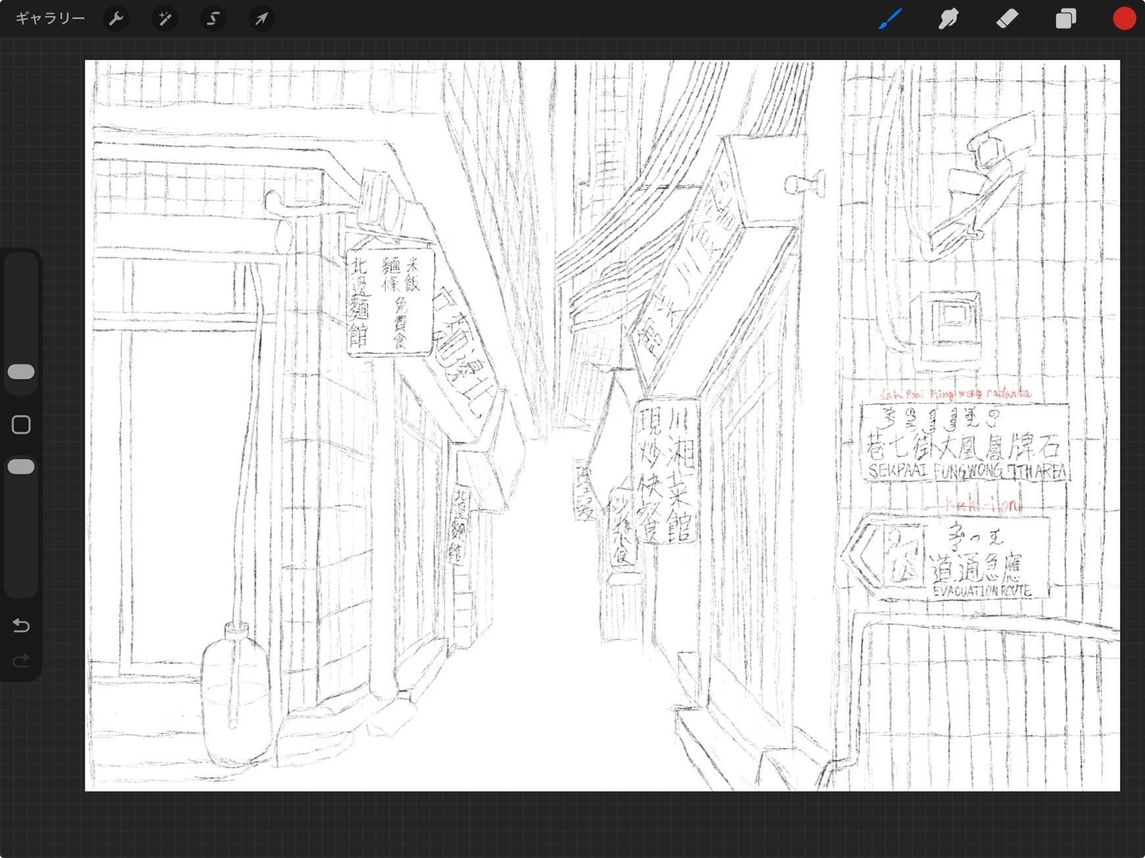Select the Eraser tool
Viewport: 1145px width, 858px height.
[x=1007, y=18]
